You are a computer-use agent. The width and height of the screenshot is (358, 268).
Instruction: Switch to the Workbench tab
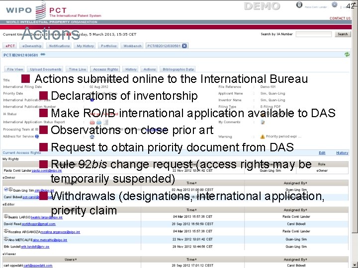132,46
